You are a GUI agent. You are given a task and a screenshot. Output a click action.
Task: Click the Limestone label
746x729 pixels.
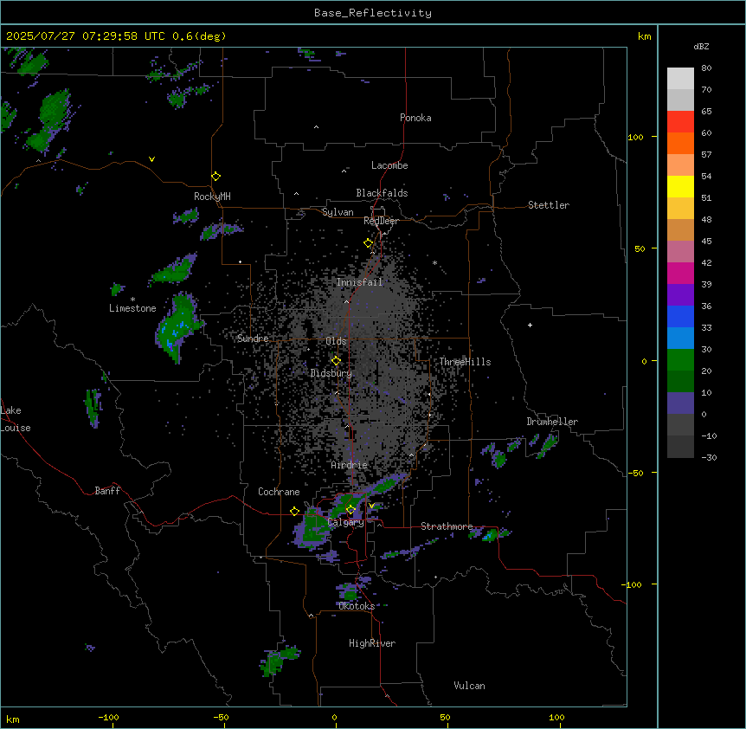132,308
